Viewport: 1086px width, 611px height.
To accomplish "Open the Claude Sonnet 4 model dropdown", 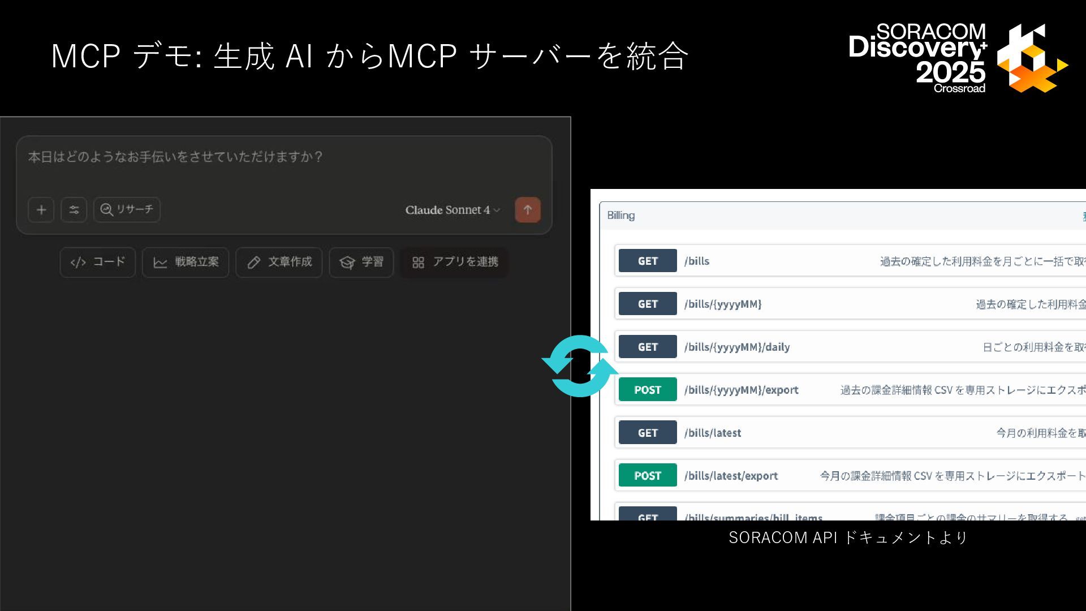I will (453, 210).
